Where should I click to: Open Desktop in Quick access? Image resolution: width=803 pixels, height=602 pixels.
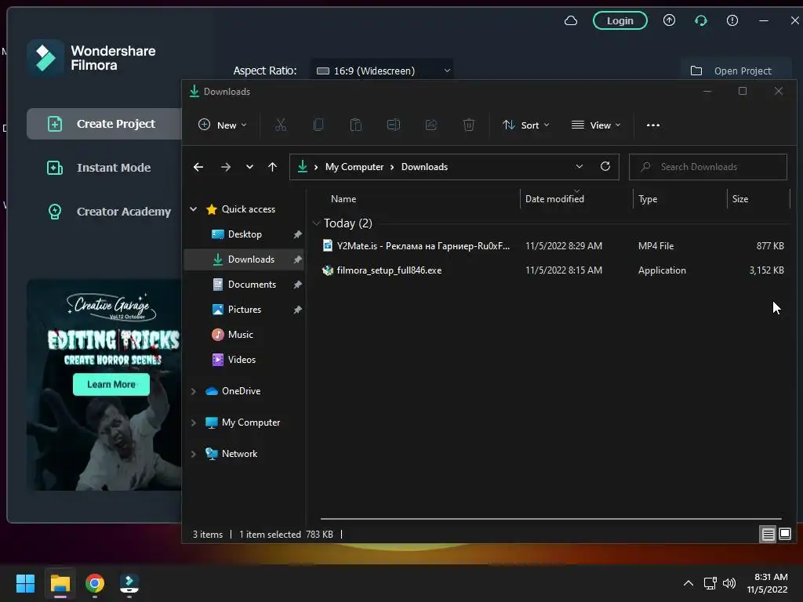pos(244,234)
